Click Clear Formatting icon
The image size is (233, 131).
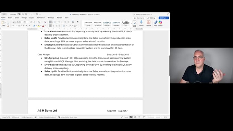45,22
